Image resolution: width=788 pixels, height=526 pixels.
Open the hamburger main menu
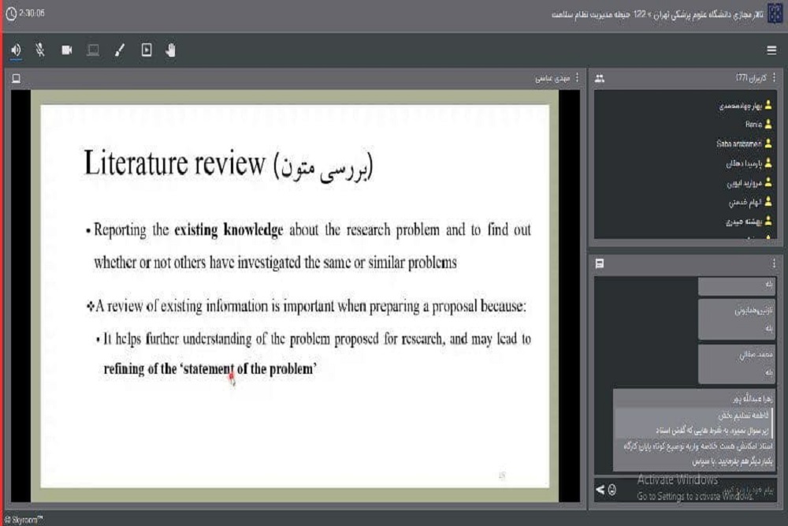point(771,50)
